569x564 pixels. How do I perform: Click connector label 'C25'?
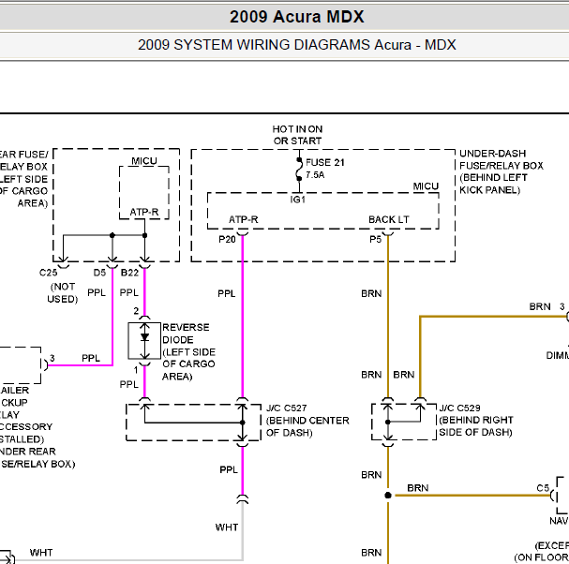48,273
